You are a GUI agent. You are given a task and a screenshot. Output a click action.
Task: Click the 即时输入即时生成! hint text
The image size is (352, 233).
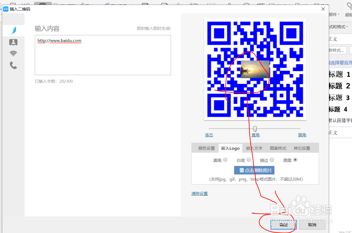(154, 28)
